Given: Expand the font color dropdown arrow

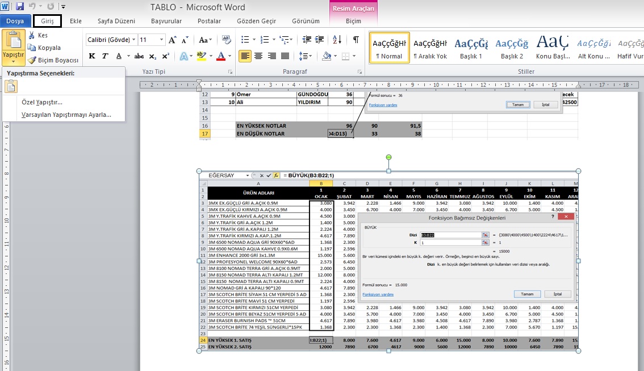Looking at the screenshot, I should (230, 56).
